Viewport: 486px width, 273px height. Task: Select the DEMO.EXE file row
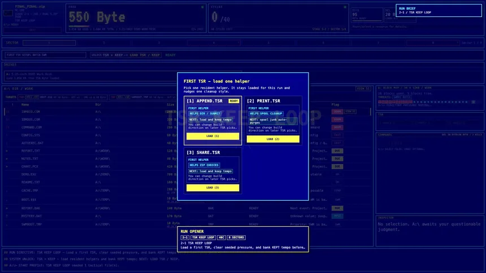pos(187,174)
